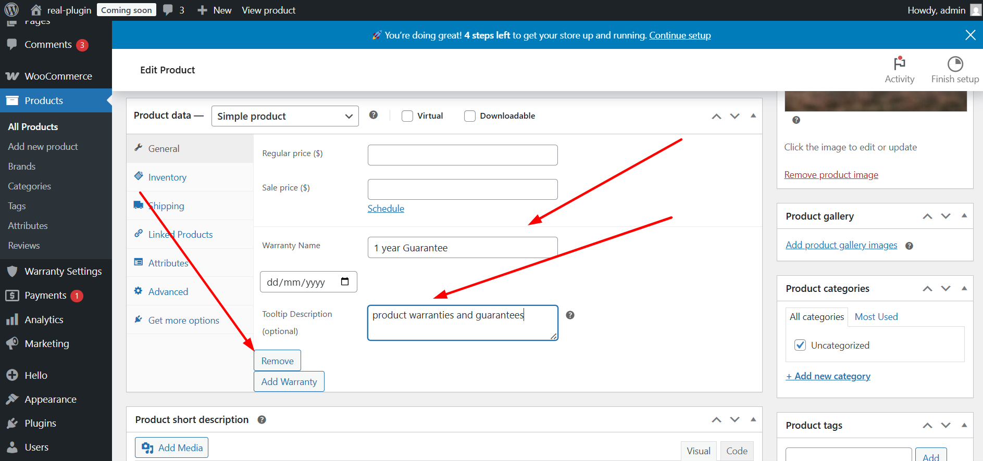983x461 pixels.
Task: Click the Users person icon
Action: (12, 447)
